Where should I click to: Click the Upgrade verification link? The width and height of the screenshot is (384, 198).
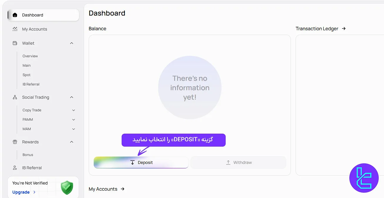click(21, 192)
